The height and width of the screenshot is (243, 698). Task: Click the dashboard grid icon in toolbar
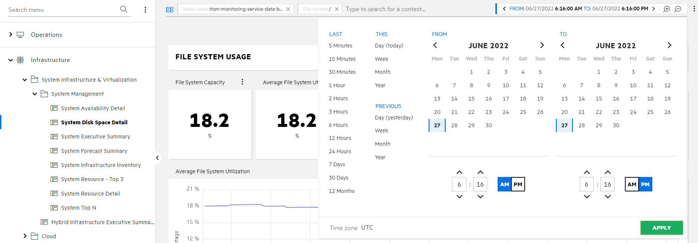point(170,10)
